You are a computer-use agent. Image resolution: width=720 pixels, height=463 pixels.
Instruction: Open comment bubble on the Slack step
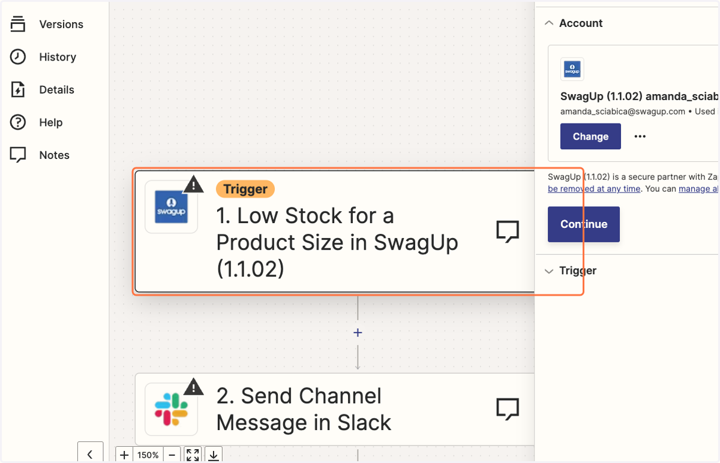(x=507, y=409)
